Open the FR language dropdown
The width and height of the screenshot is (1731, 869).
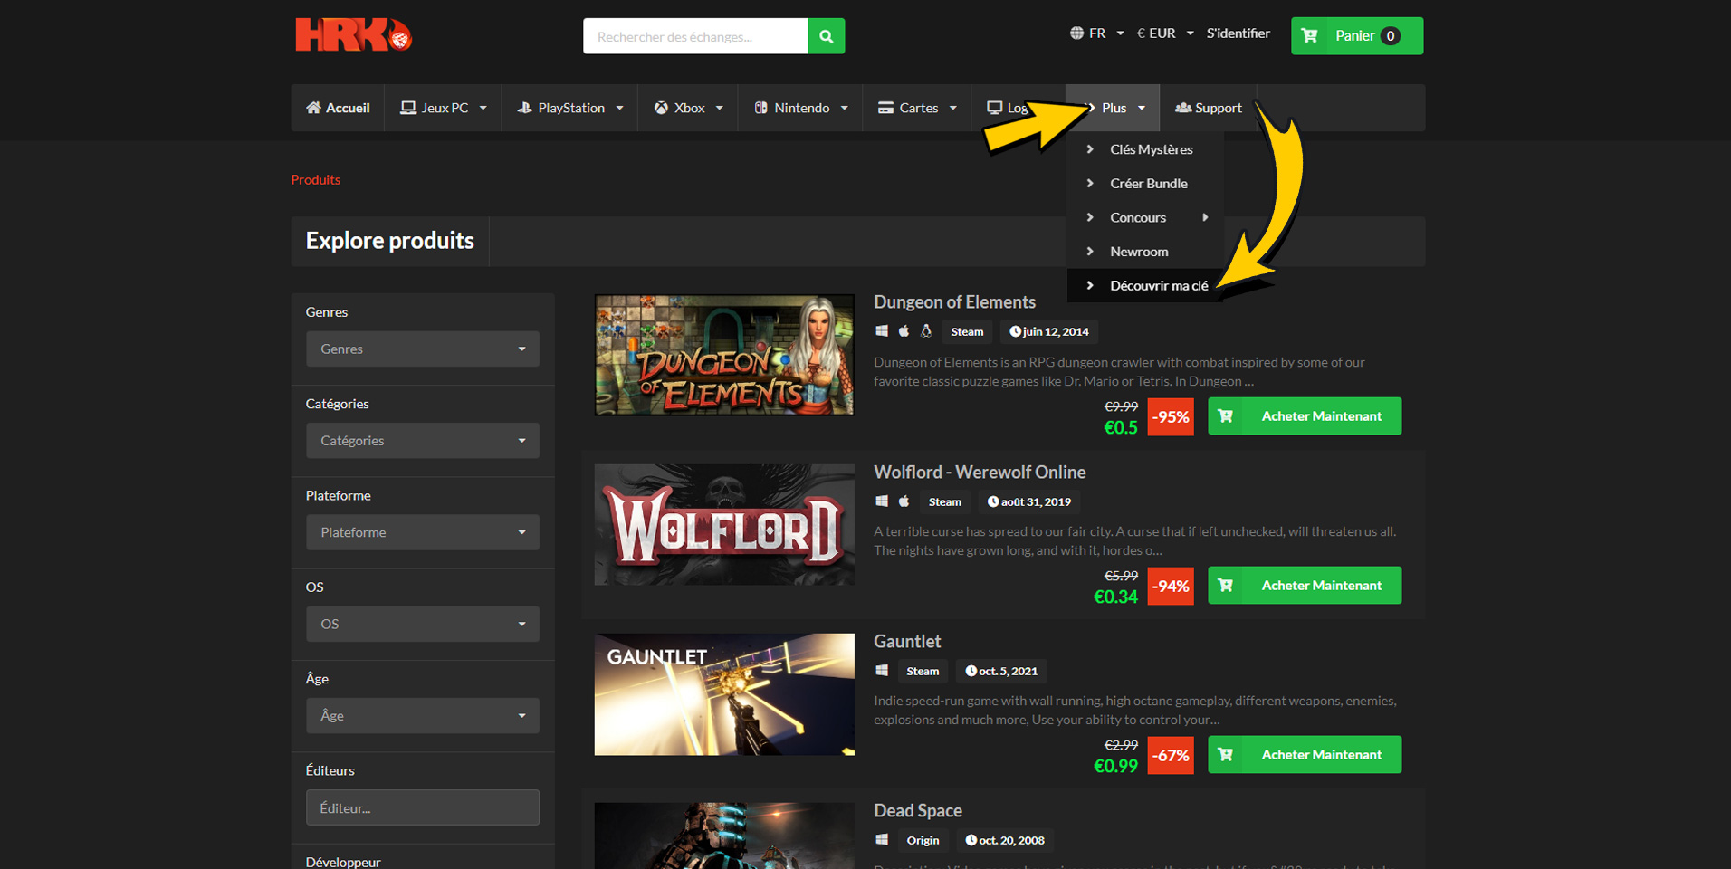1097,33
